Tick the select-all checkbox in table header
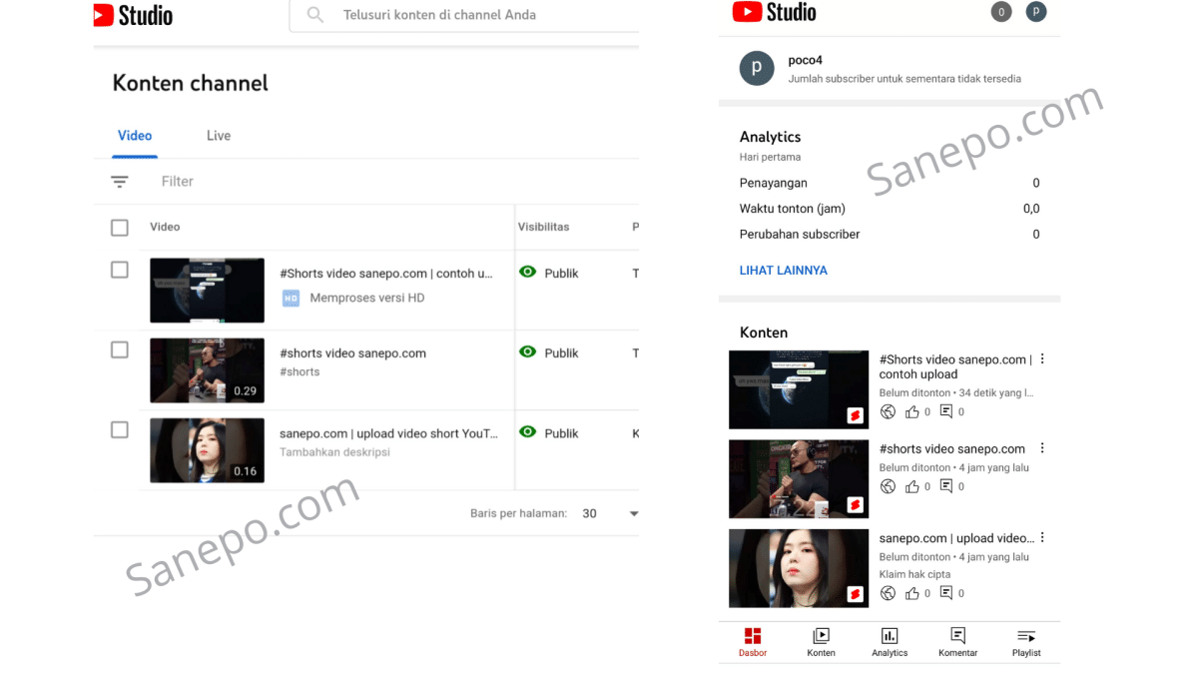Screen dimensions: 1198x674 pos(120,228)
